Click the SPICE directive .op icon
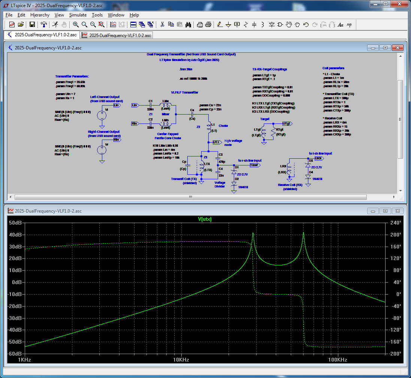411x378 pixels. click(349, 25)
